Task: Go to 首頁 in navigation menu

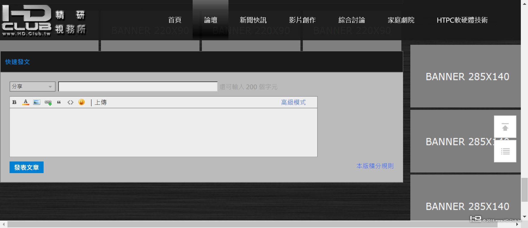Action: pos(175,20)
